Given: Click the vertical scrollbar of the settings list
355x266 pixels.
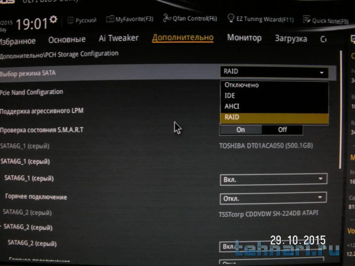Looking at the screenshot, I should tap(340, 110).
